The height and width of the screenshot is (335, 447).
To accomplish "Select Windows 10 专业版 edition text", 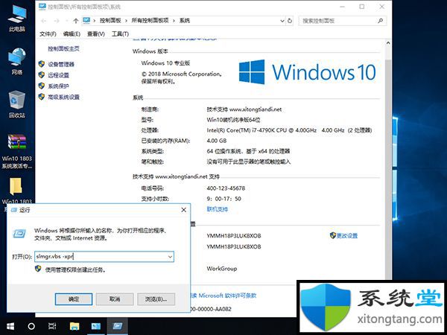I will click(165, 63).
